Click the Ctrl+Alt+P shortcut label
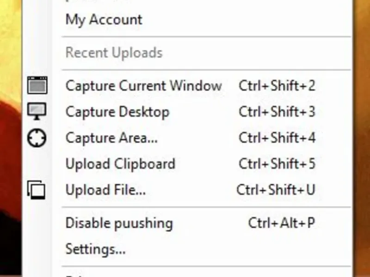The width and height of the screenshot is (370, 277). (282, 223)
